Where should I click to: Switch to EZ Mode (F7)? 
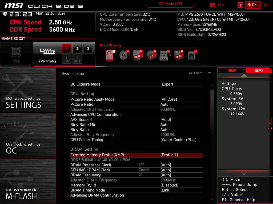[170, 4]
